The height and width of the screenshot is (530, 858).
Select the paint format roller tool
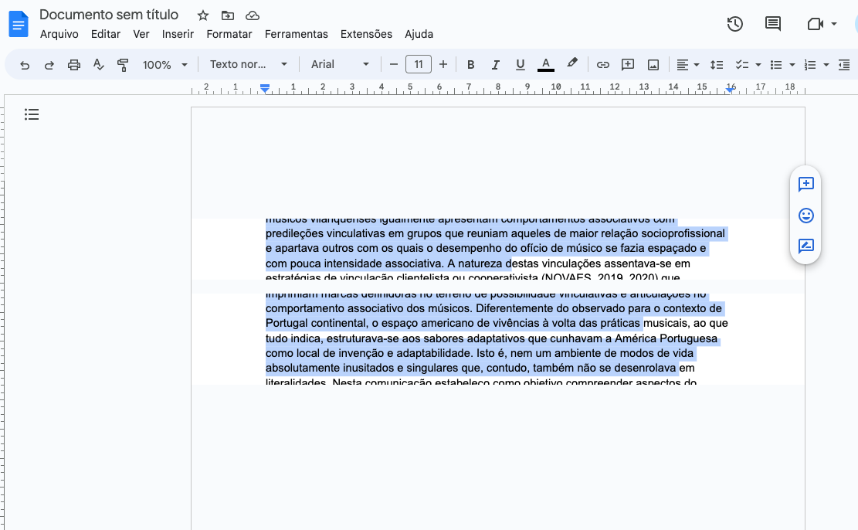(123, 65)
